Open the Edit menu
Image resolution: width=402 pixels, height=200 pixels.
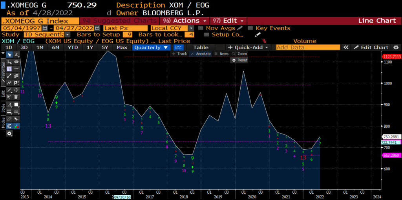coord(228,21)
